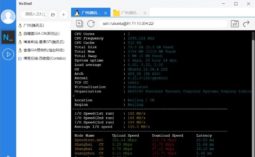Click kernel text '4.15.0-142-generic'
Image resolution: width=255 pixels, height=157 pixels.
(148, 78)
